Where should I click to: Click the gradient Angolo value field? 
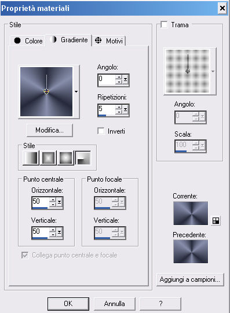(x=107, y=80)
